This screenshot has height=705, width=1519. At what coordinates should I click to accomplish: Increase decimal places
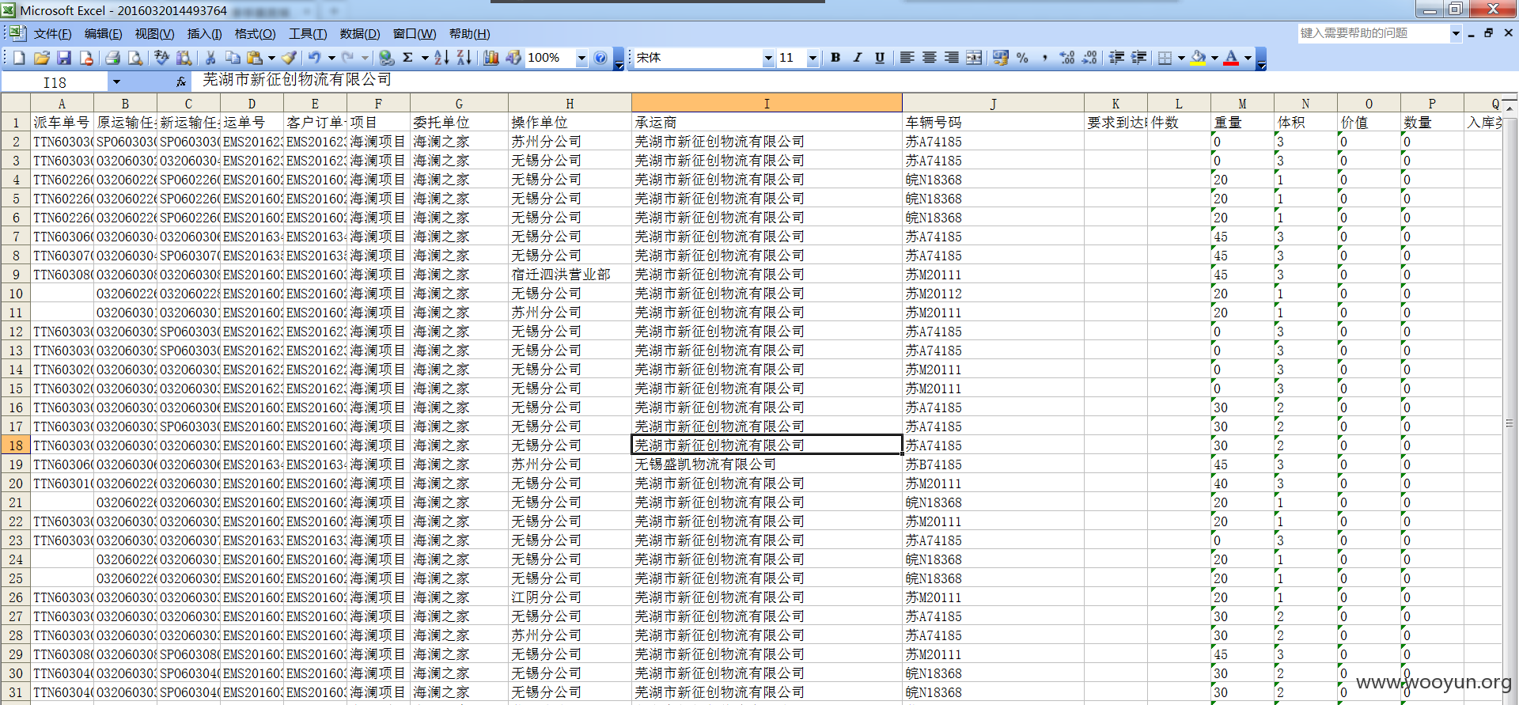click(x=1067, y=58)
